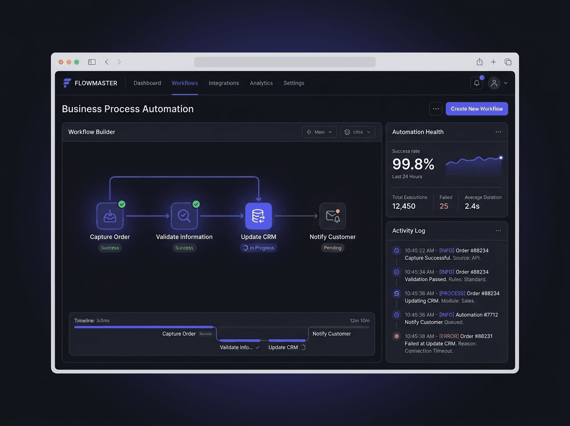The height and width of the screenshot is (426, 570).
Task: Go to the Settings tab
Action: [294, 83]
